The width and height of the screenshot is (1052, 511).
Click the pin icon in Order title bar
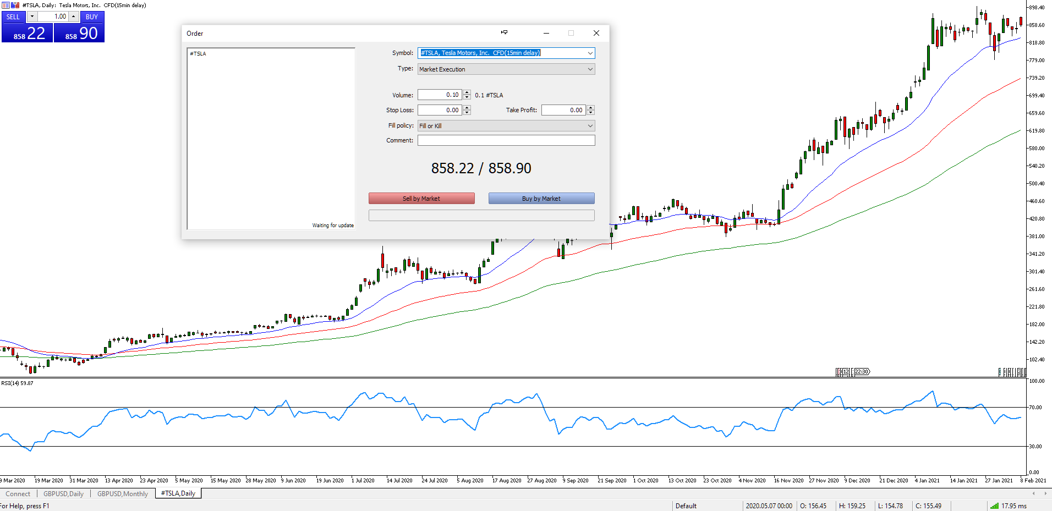(504, 32)
